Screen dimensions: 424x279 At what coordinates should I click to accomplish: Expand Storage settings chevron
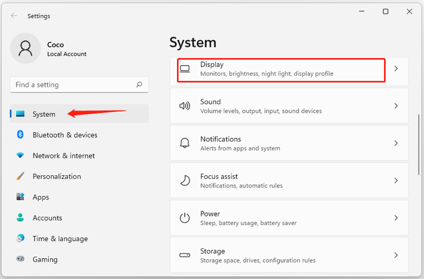[396, 255]
